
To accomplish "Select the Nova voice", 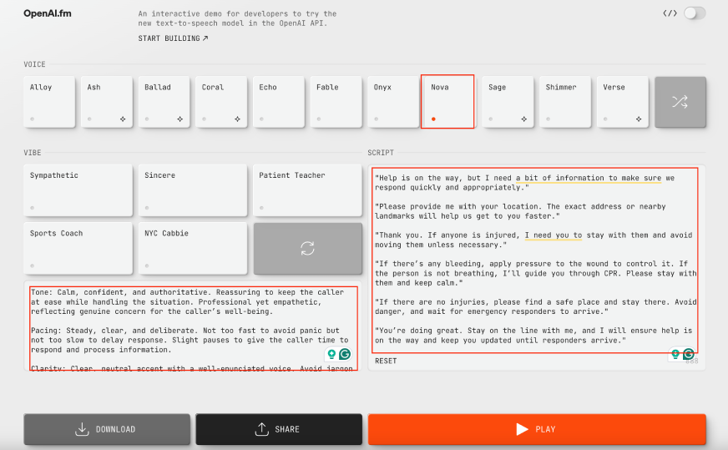I will pyautogui.click(x=447, y=102).
